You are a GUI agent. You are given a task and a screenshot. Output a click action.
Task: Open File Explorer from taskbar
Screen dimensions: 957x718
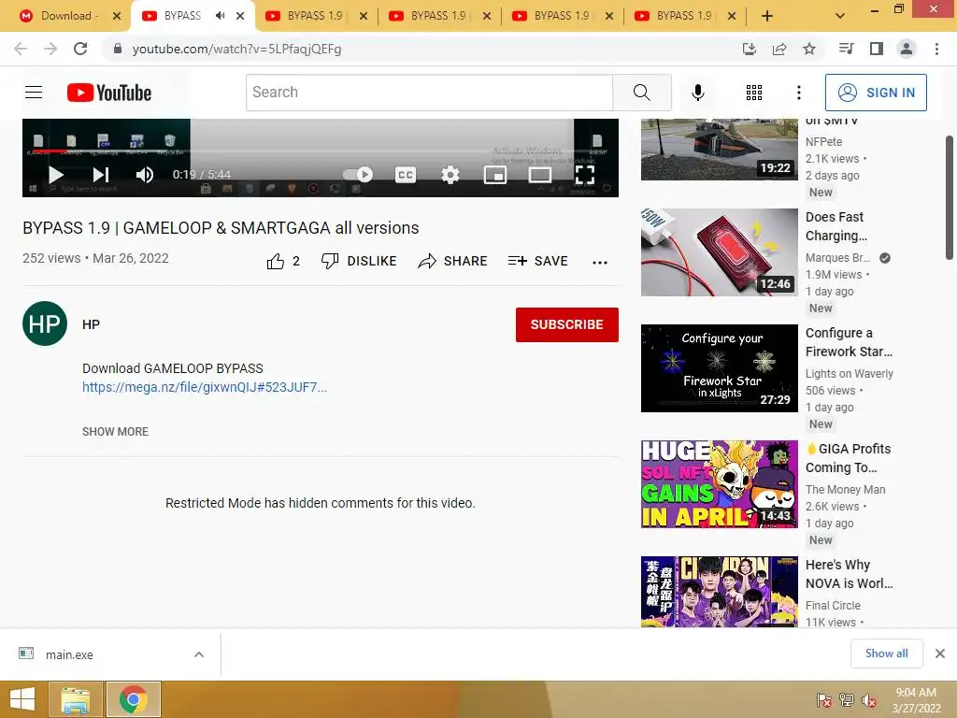click(x=75, y=699)
